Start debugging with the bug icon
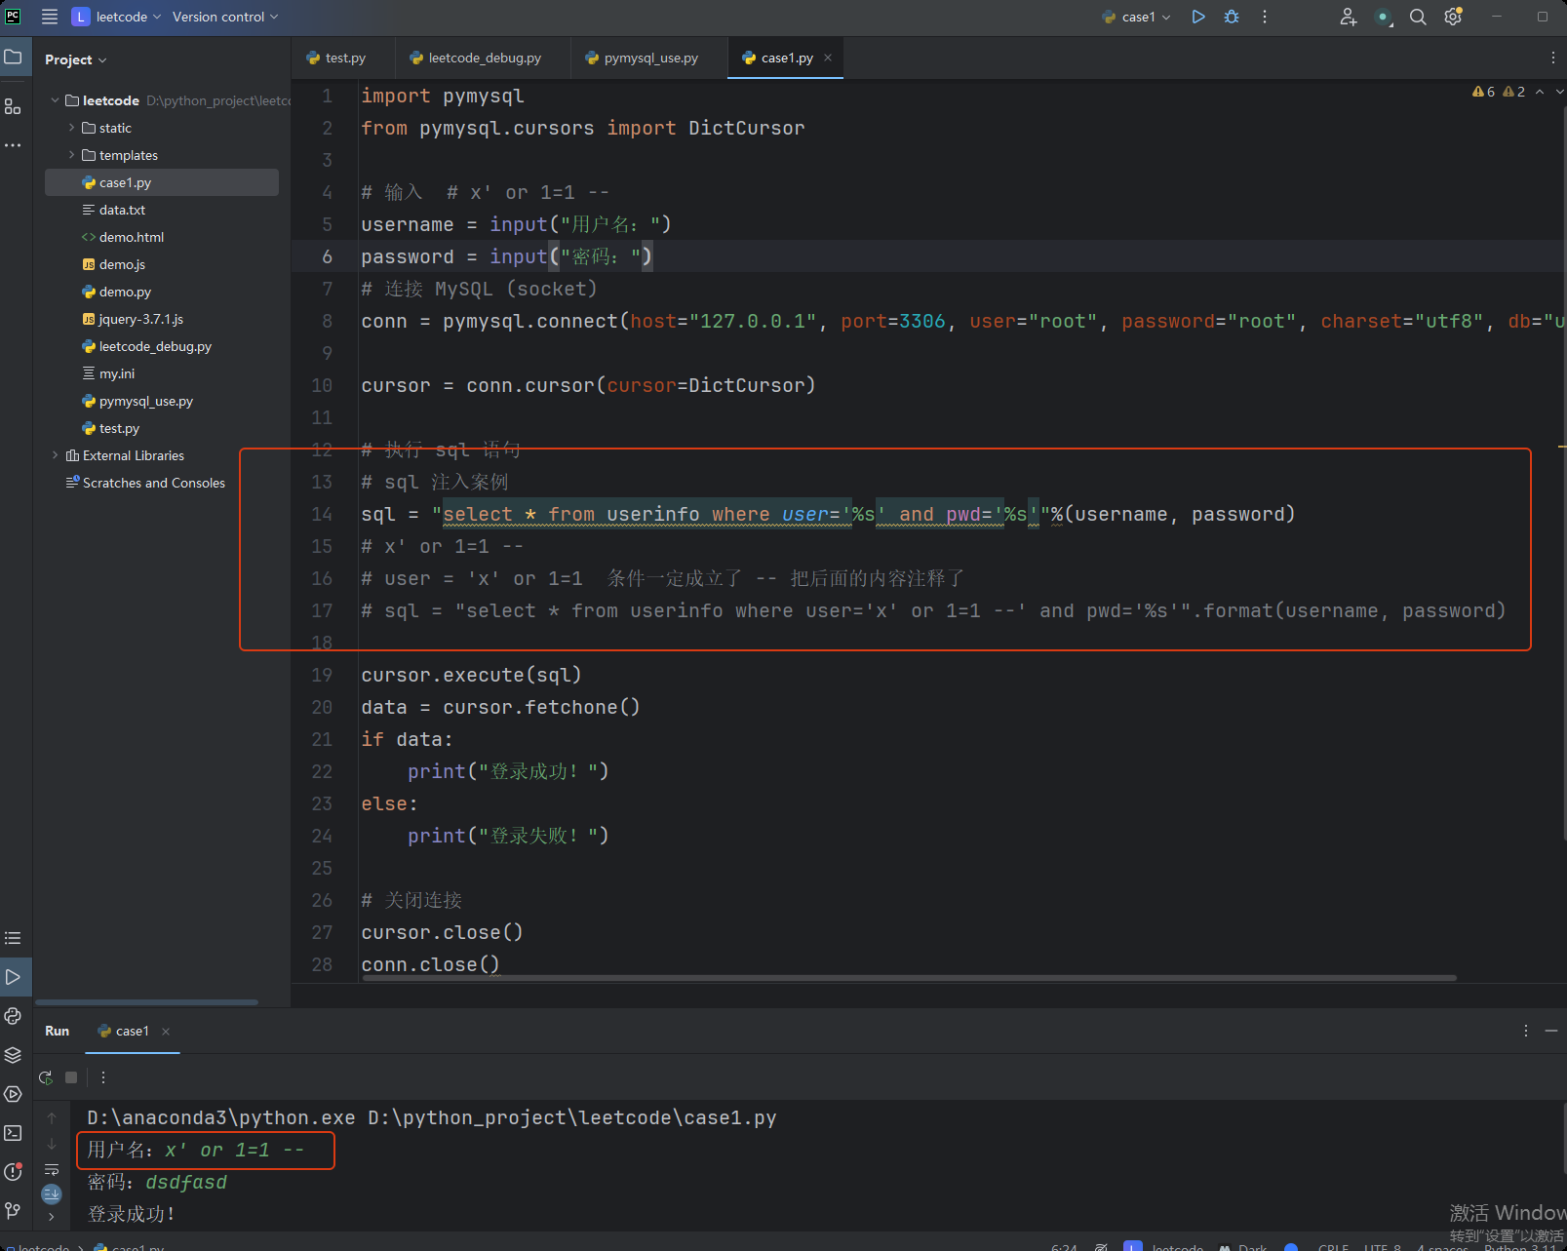 coord(1232,17)
